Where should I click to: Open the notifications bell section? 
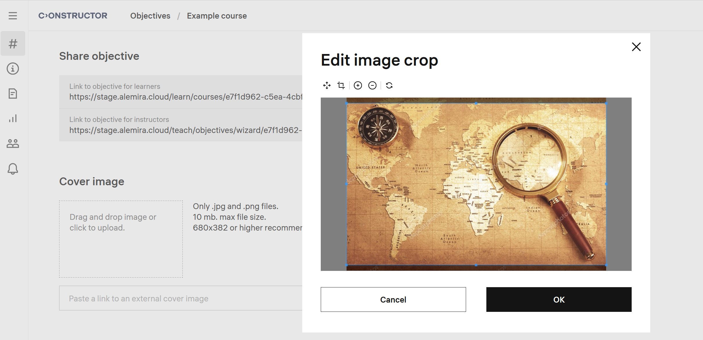click(x=13, y=169)
